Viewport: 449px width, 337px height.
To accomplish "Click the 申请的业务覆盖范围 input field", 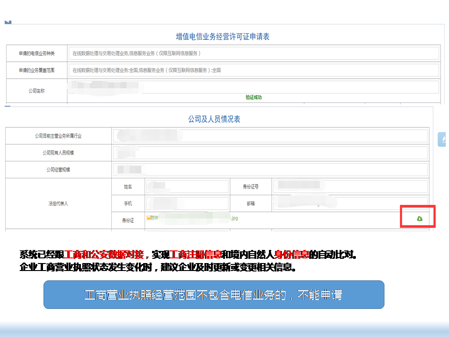I will pos(253,70).
